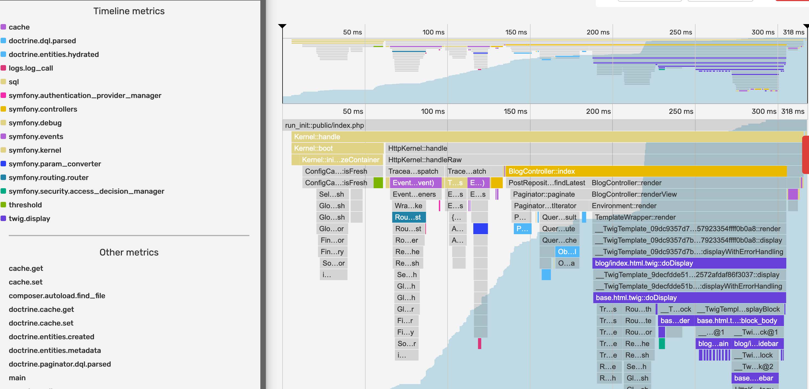Image resolution: width=809 pixels, height=389 pixels.
Task: Click the Kernel::boot span
Action: [337, 148]
